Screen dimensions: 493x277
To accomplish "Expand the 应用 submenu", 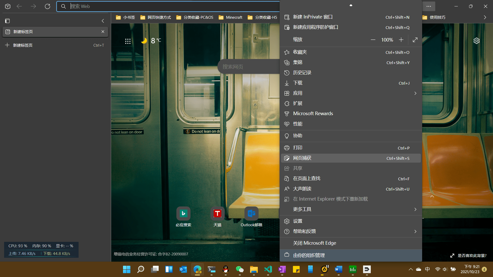I will pyautogui.click(x=415, y=93).
